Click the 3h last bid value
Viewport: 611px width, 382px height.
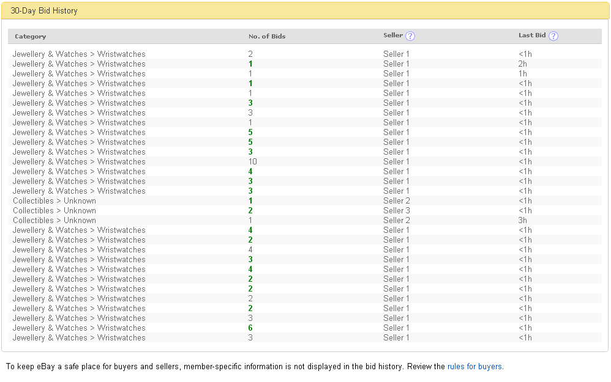click(522, 221)
